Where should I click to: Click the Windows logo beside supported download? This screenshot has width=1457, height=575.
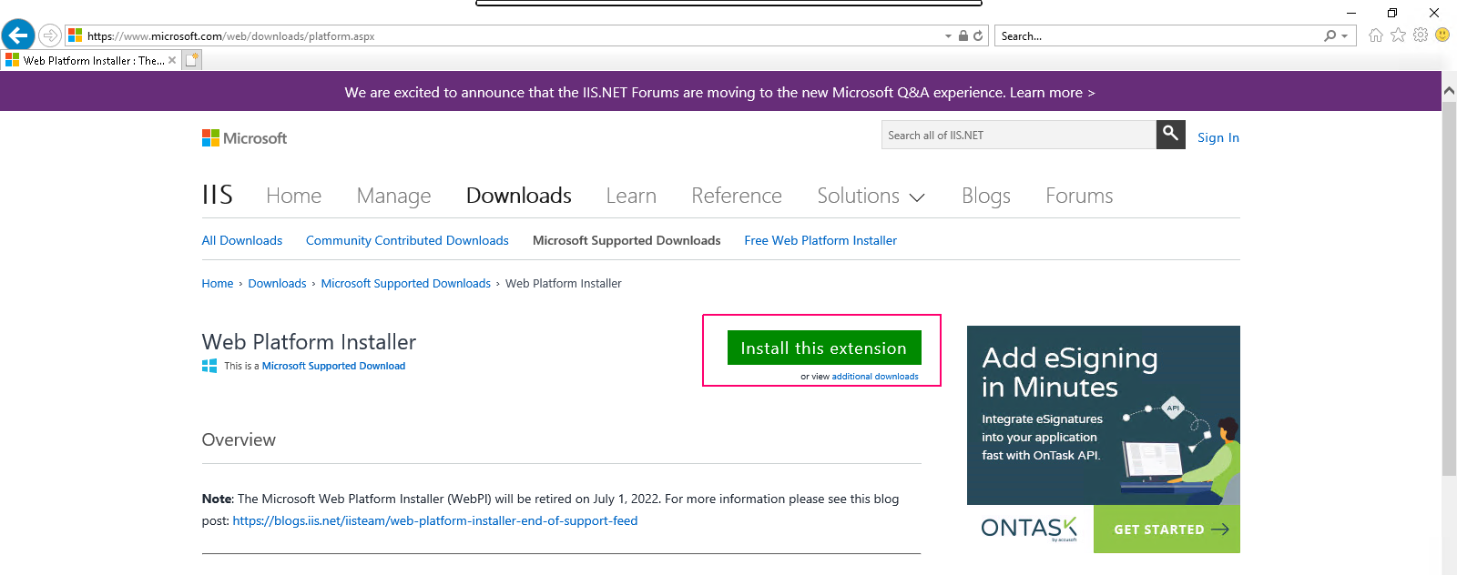pos(209,366)
